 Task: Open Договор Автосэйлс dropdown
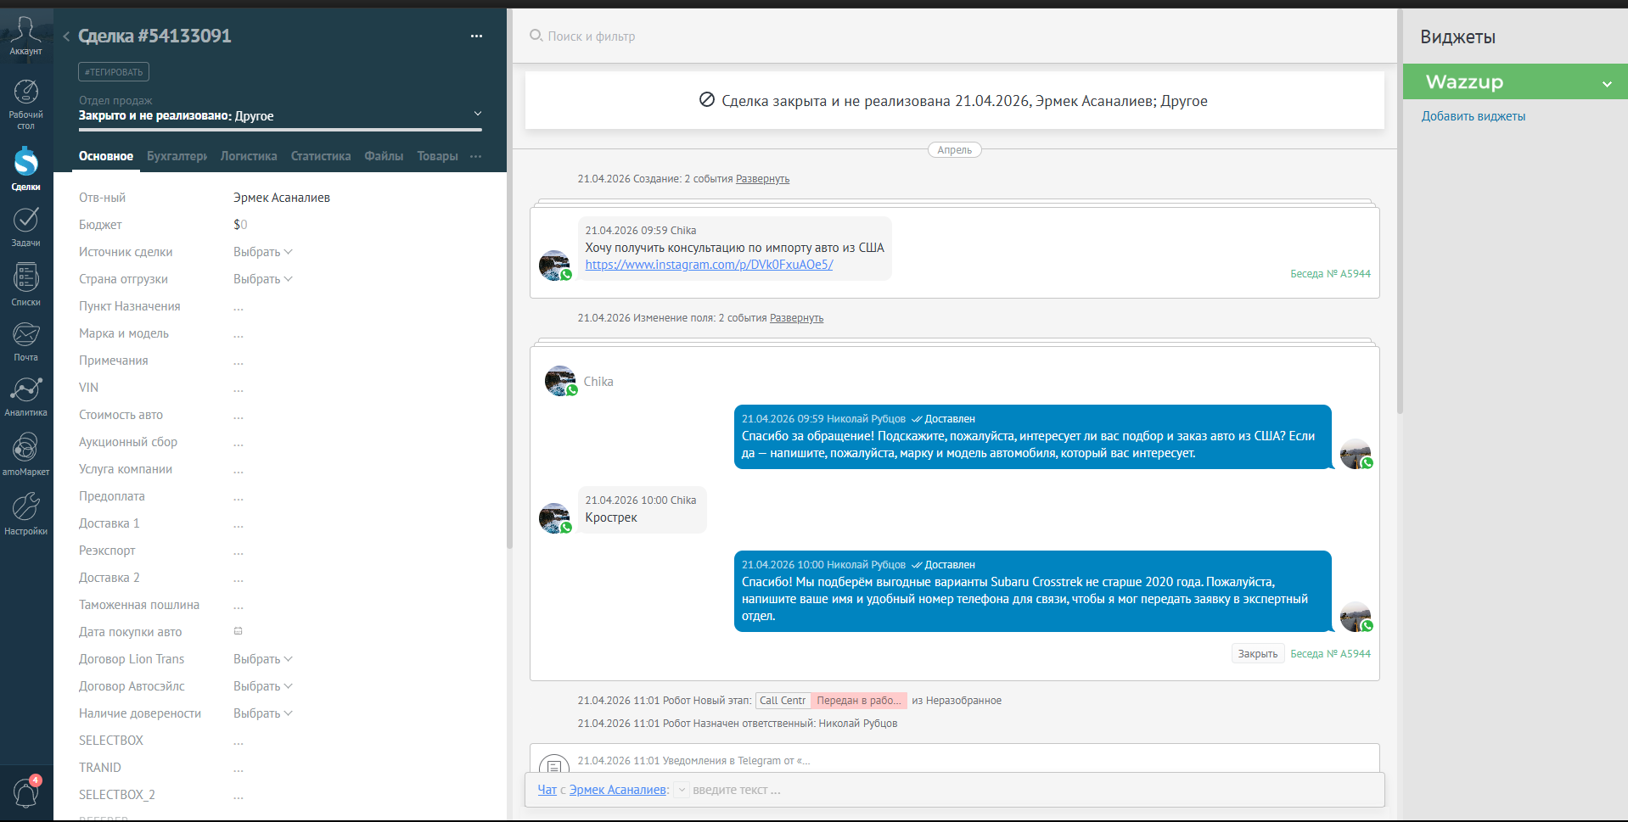tap(263, 686)
